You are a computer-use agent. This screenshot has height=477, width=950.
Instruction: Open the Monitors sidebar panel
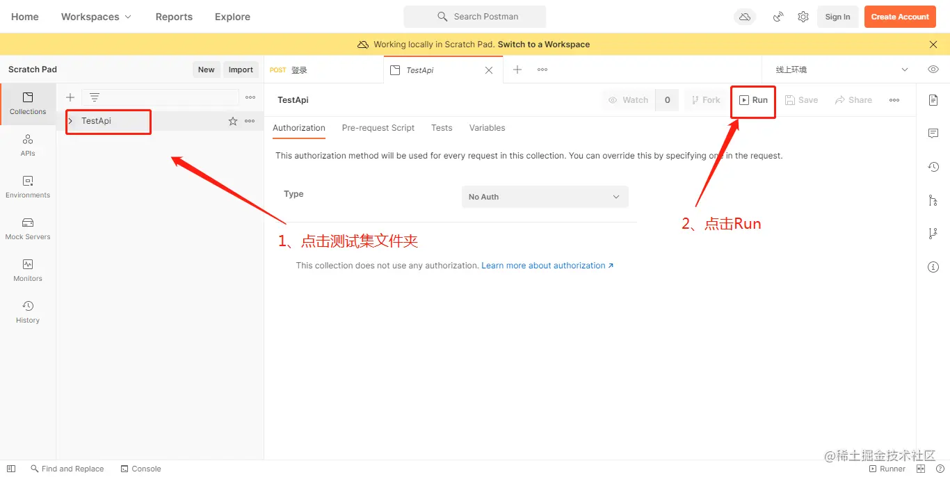tap(28, 270)
